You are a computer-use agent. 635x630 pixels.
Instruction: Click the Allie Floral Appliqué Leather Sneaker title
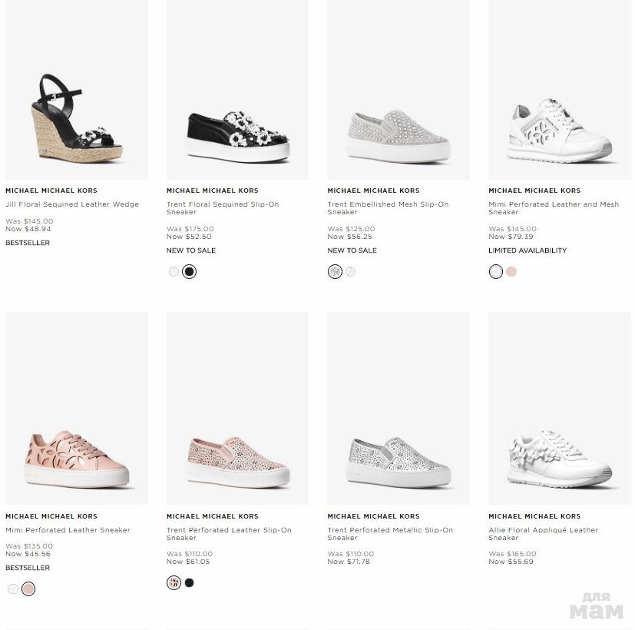click(543, 533)
